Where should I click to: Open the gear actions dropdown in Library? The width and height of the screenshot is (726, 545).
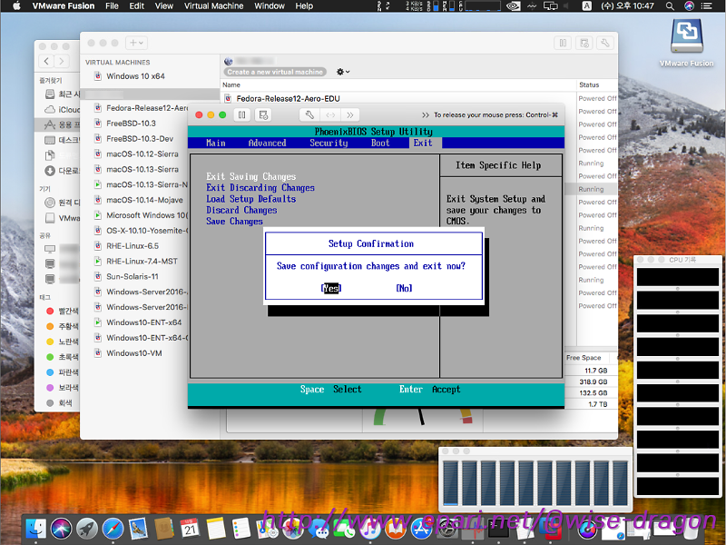343,72
